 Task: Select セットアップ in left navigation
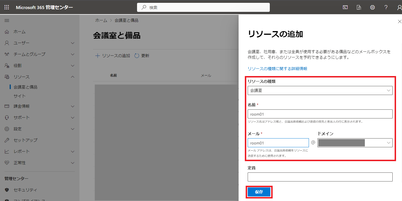coord(26,140)
